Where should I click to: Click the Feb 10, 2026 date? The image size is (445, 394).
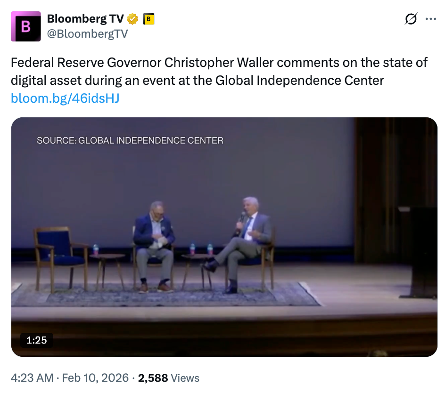96,378
